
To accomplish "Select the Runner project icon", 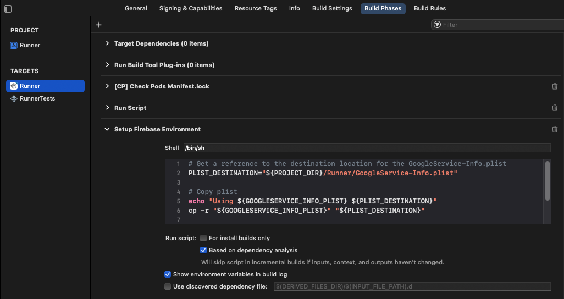I will coord(14,46).
